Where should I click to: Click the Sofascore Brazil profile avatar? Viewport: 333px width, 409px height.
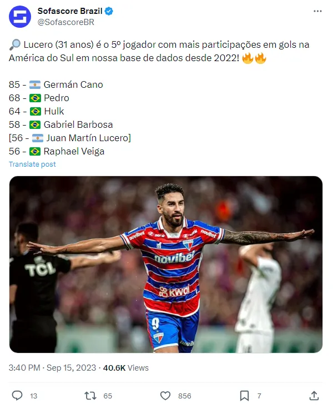(20, 16)
